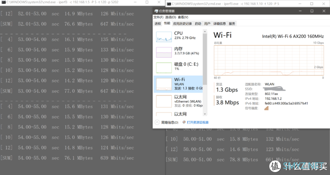
Task: Click the 发送 1.3 Gbps value
Action: [x=227, y=90]
